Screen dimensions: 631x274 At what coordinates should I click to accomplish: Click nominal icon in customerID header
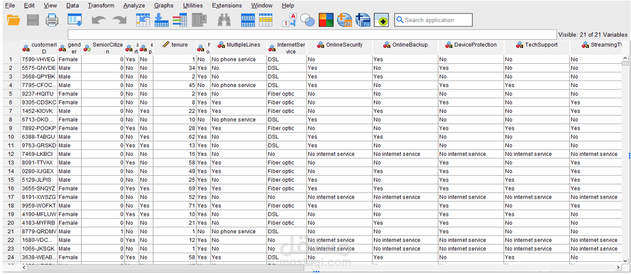click(x=26, y=49)
